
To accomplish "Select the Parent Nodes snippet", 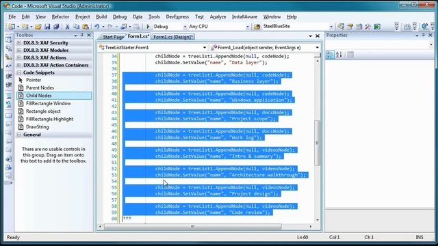I will point(55,88).
